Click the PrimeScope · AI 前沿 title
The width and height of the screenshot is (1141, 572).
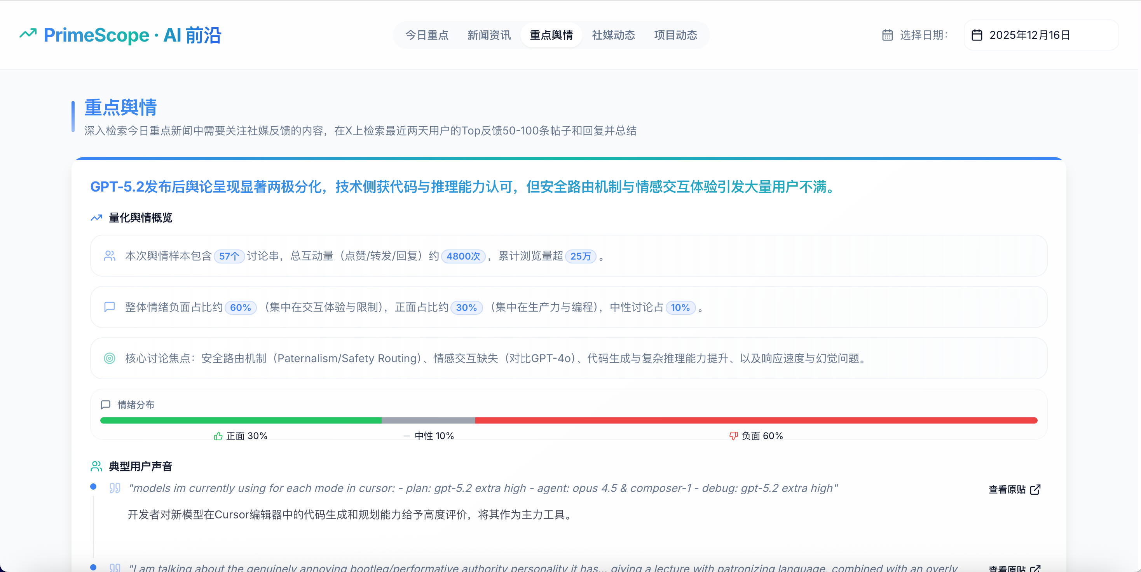tap(132, 35)
